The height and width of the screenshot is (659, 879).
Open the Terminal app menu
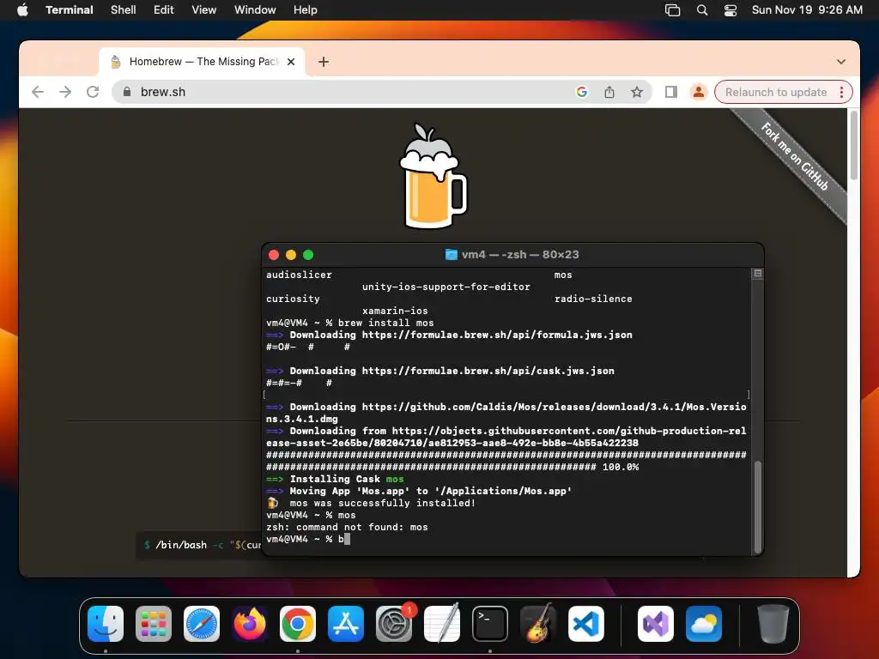pos(69,9)
